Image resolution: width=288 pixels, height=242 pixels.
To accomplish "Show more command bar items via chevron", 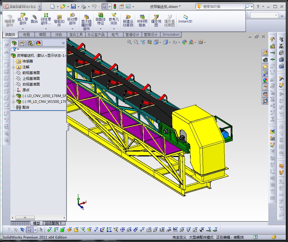I will [x=282, y=16].
